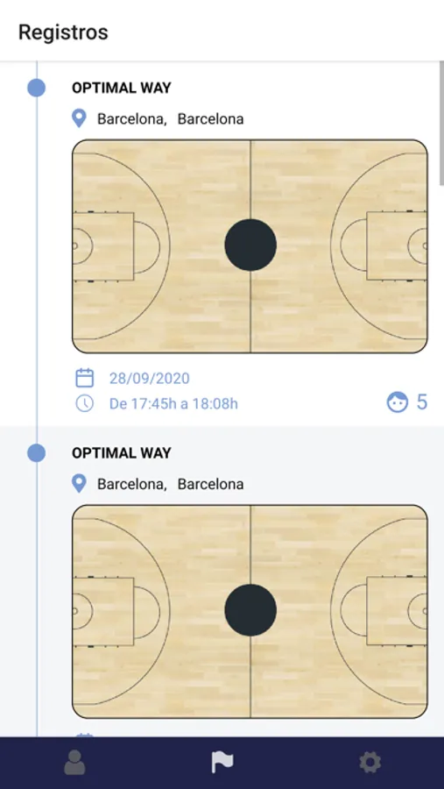Select the first timeline dot marker
Screen dimensions: 444x789
click(x=36, y=88)
